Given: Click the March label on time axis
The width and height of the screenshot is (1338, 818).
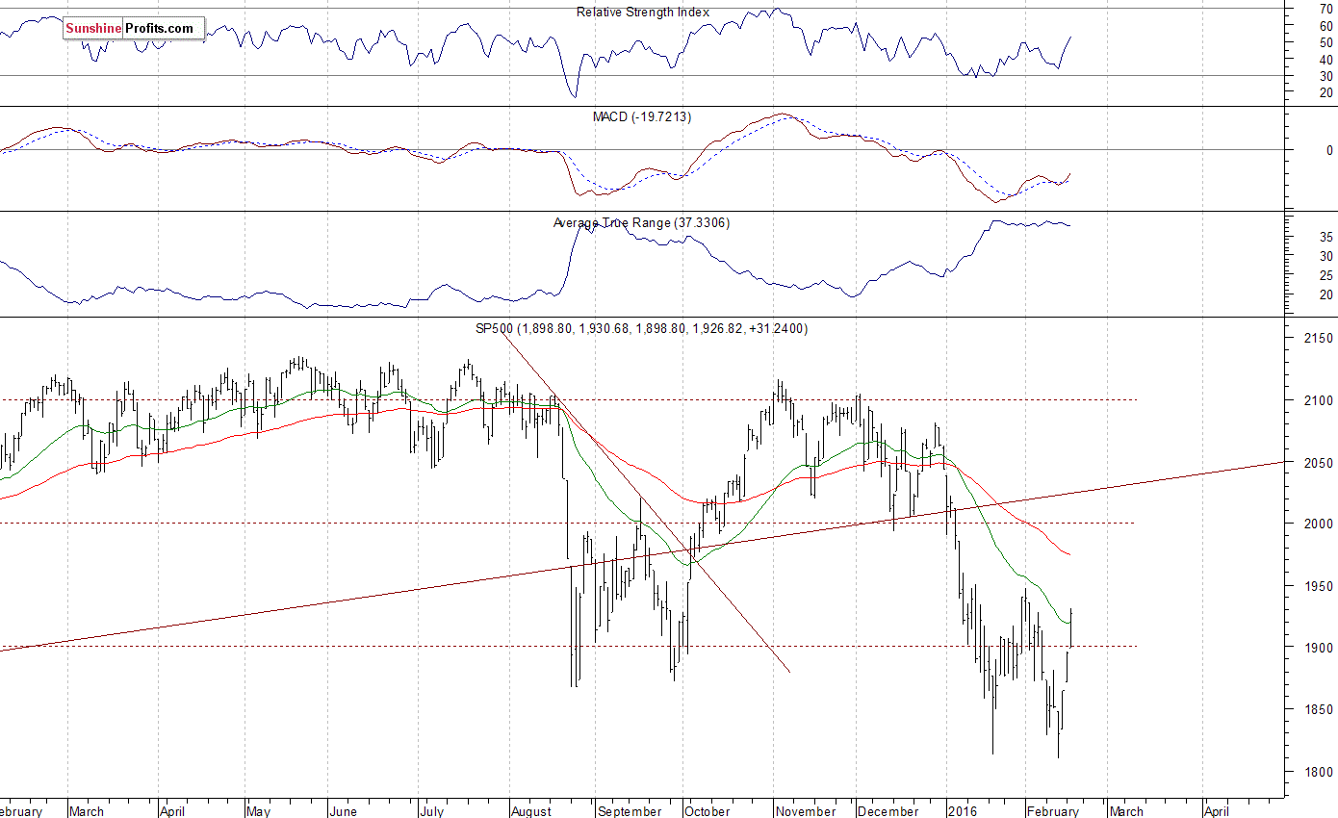Looking at the screenshot, I should click(87, 811).
